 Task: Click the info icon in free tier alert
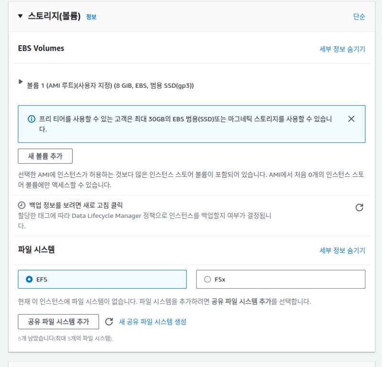click(32, 119)
